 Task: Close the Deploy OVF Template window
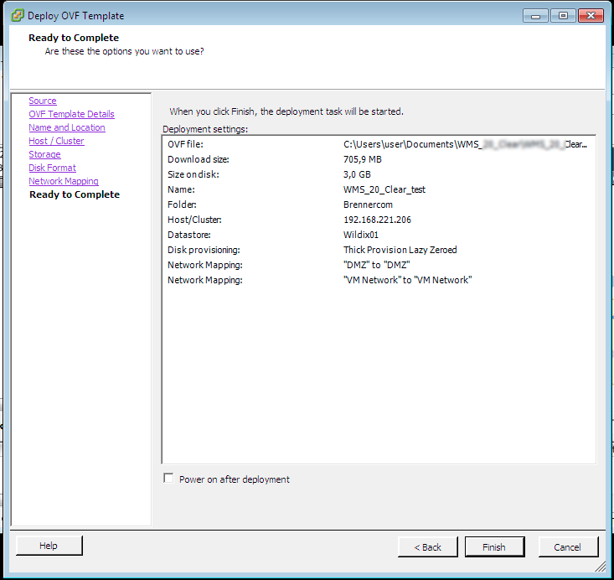pos(591,16)
